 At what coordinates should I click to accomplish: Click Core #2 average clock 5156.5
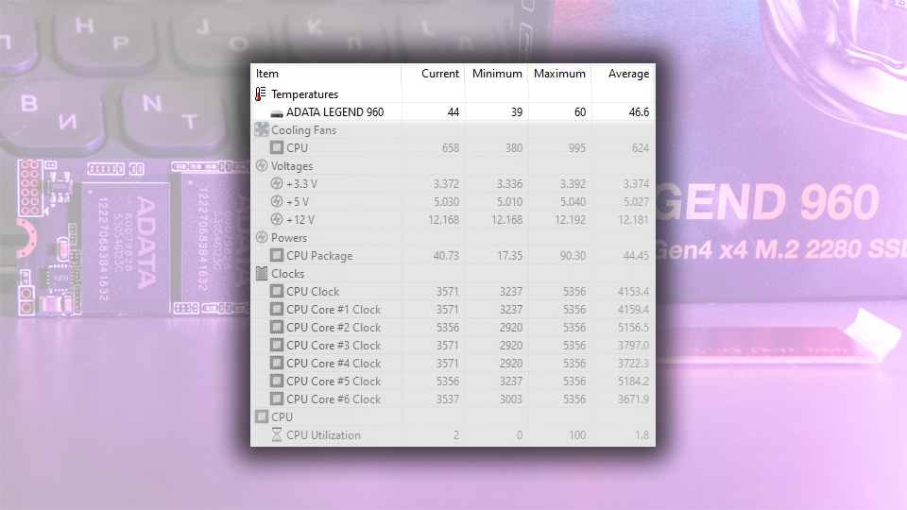(633, 328)
